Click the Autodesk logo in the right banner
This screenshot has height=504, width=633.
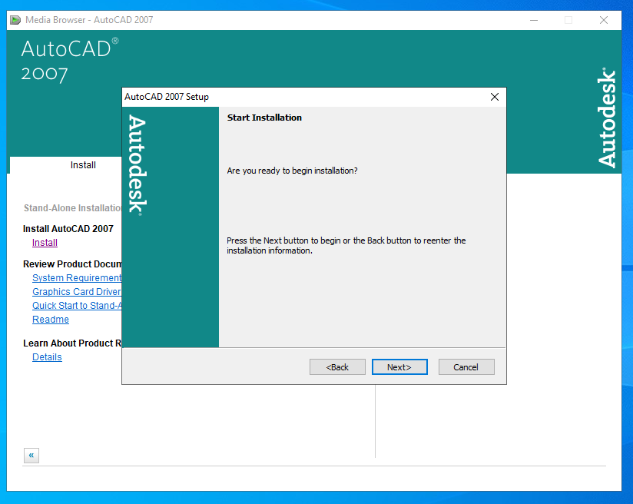tap(607, 118)
